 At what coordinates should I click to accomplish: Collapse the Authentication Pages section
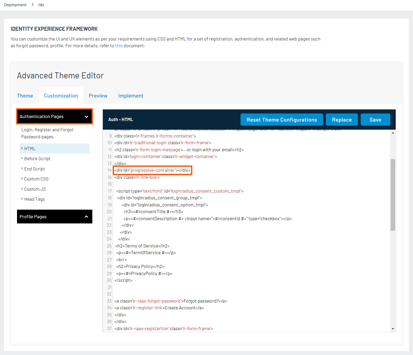[54, 116]
